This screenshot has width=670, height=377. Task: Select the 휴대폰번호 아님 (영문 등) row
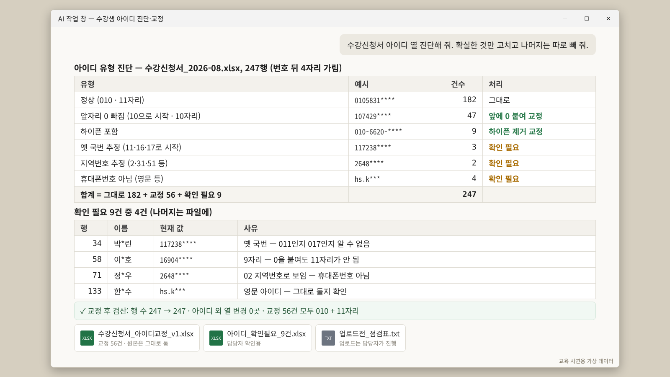pos(335,179)
